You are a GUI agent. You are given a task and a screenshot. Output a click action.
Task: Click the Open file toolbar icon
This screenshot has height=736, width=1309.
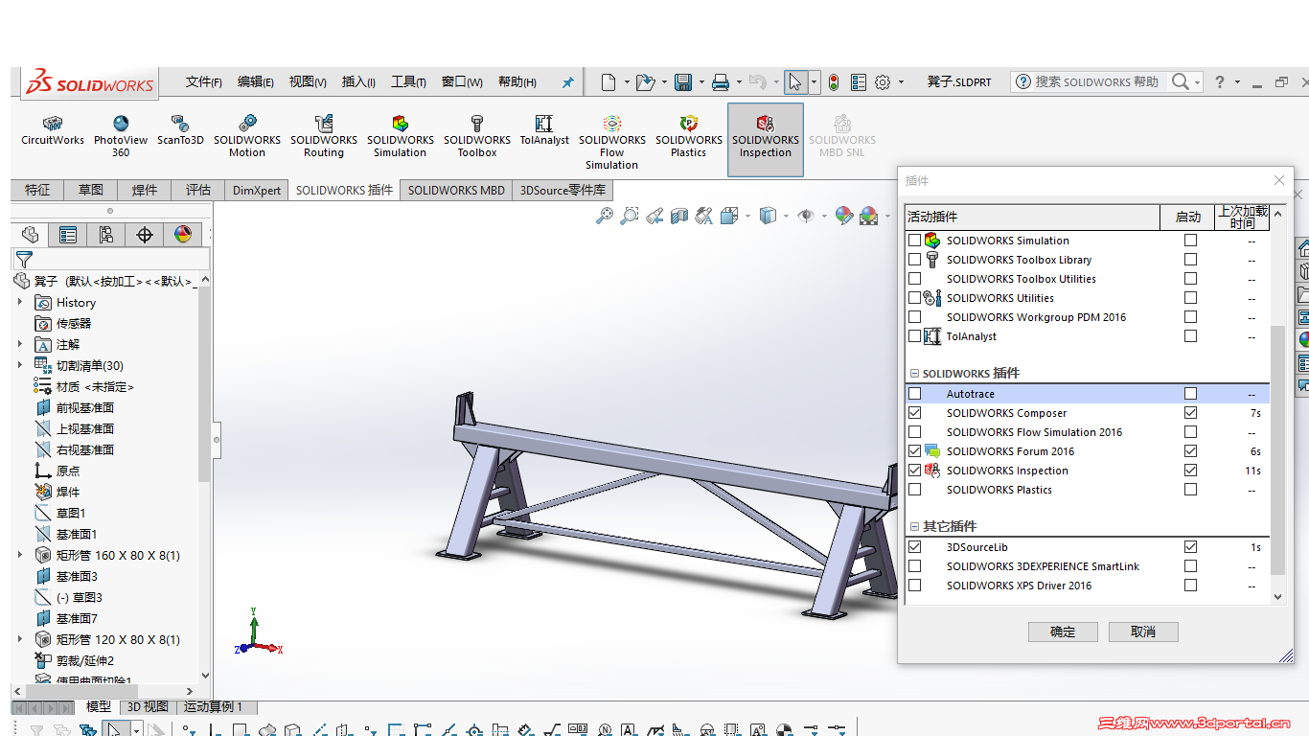(645, 82)
